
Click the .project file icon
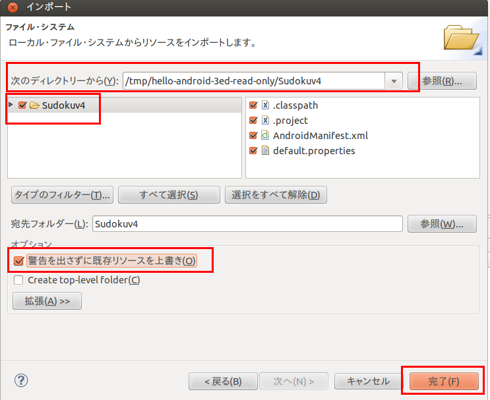(265, 120)
